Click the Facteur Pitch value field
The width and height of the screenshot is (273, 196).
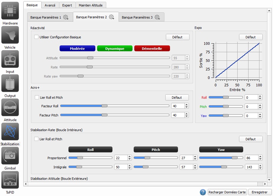178,115
